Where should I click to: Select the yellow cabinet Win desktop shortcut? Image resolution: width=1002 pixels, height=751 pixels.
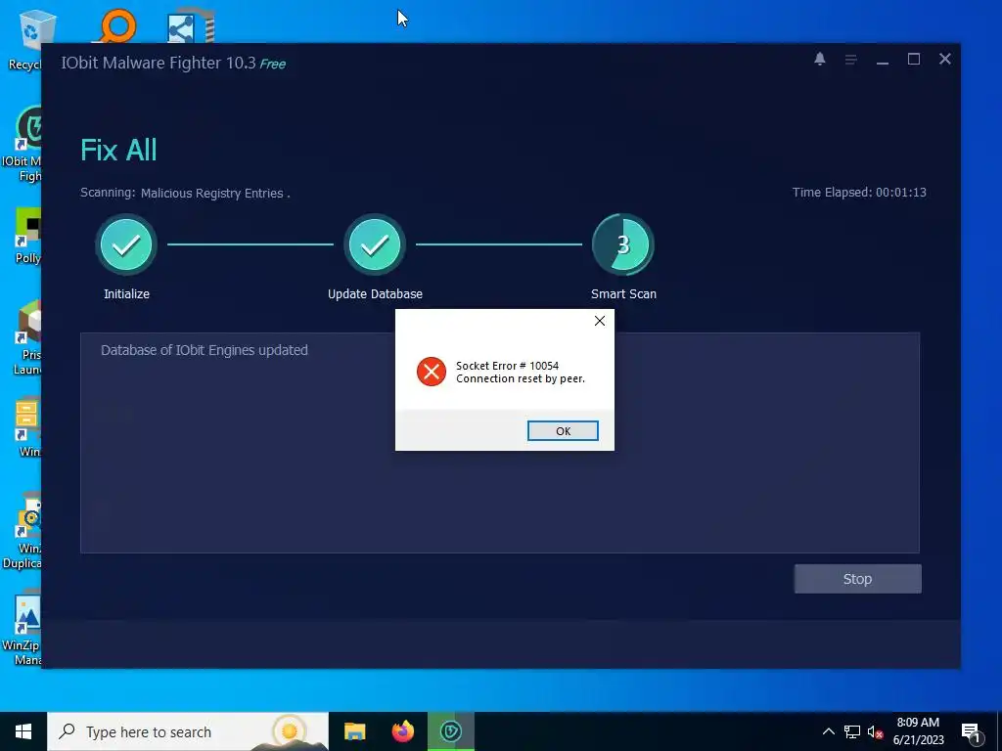(x=27, y=427)
